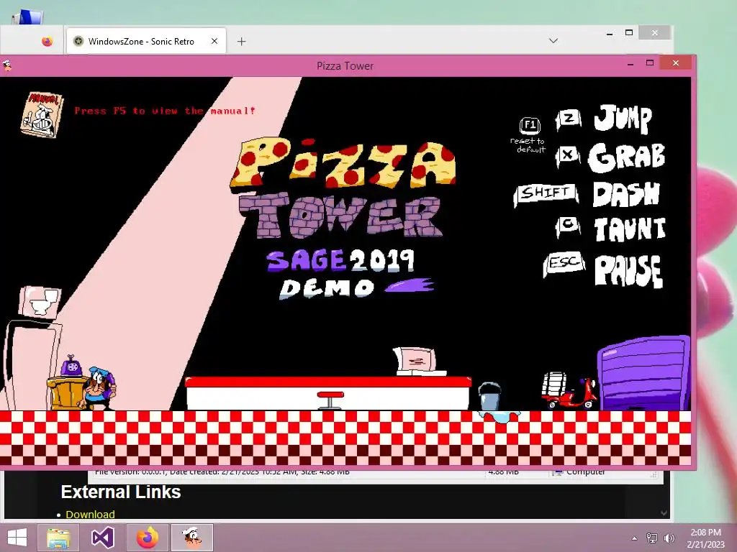Click the External Links heading in Firefox
Screen dimensions: 737x552
(x=121, y=492)
